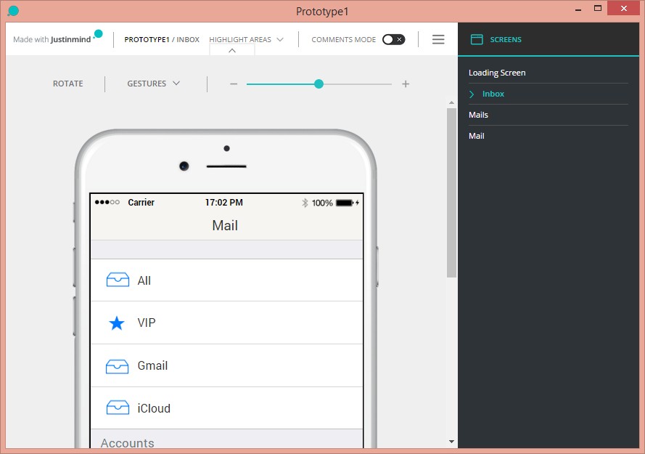The image size is (645, 454).
Task: Click the Screens panel icon
Action: point(477,39)
